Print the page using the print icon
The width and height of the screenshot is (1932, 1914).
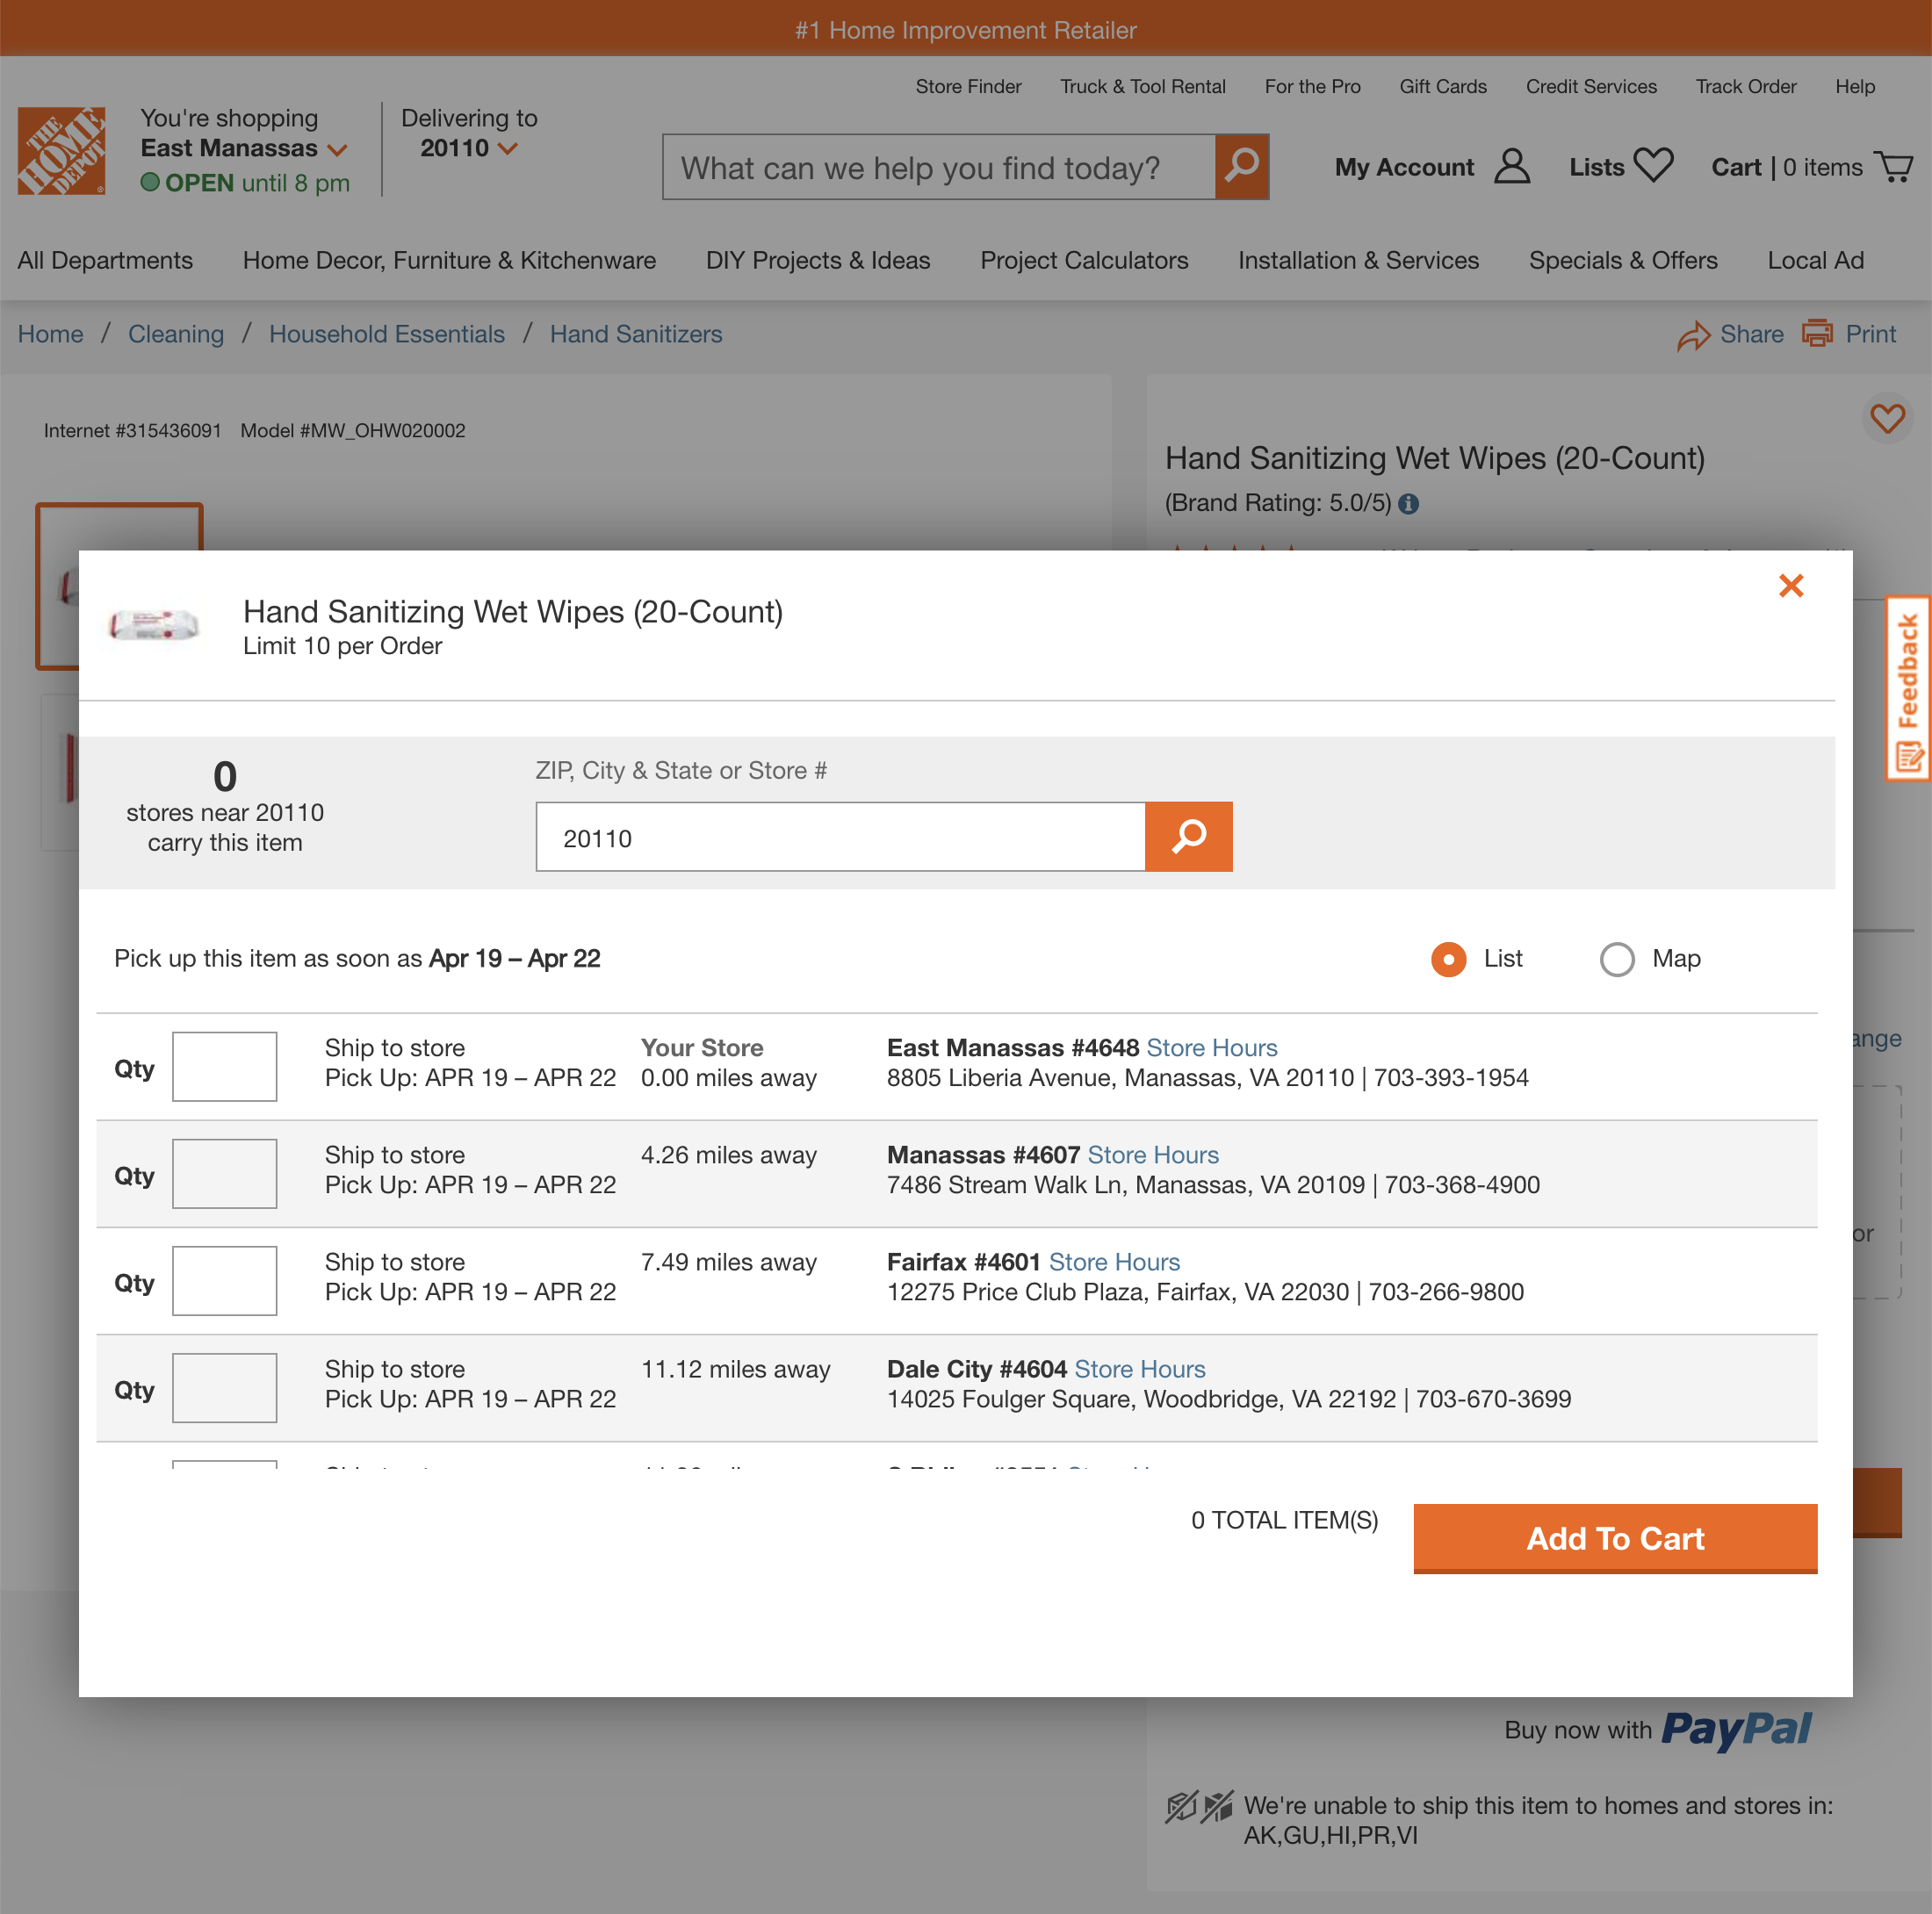point(1818,335)
